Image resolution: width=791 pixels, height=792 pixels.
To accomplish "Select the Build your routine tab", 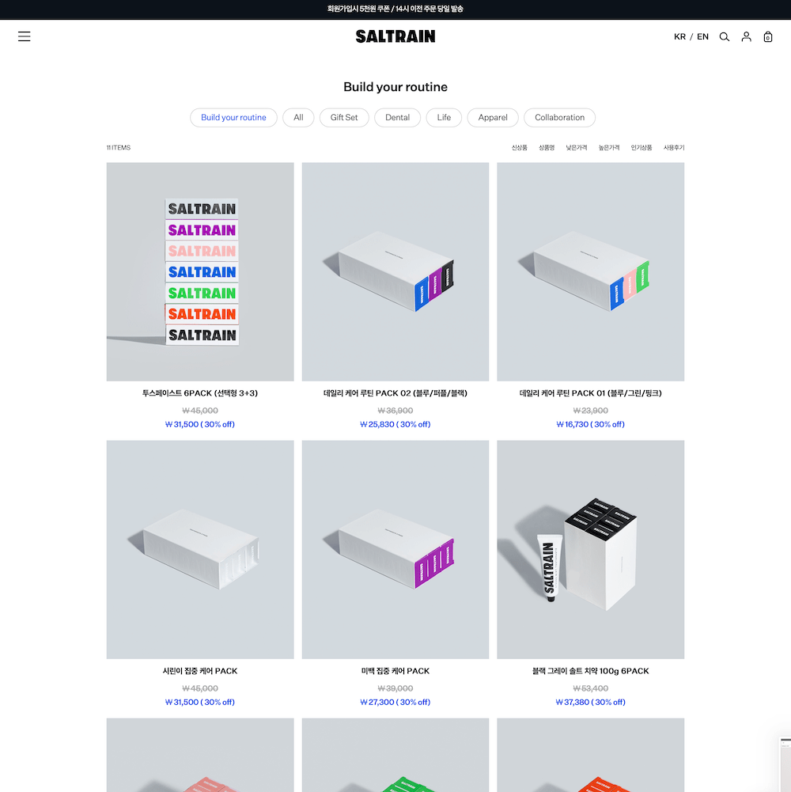I will coord(233,118).
